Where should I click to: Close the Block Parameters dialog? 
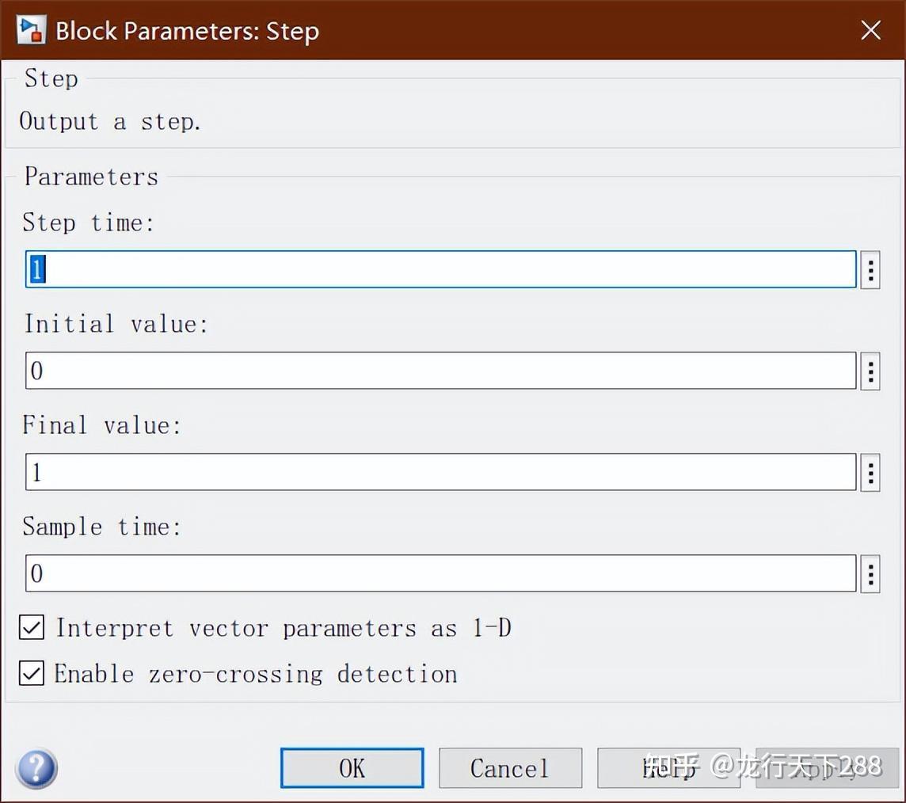(870, 30)
